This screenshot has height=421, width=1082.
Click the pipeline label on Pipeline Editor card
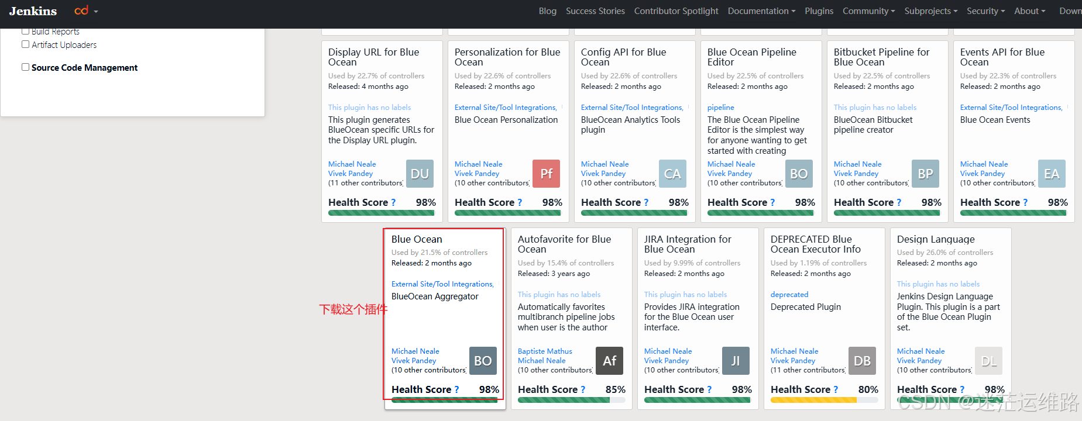(x=720, y=108)
